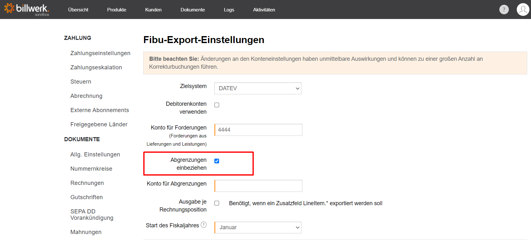Open Zahlungseinstellungen in sidebar

(x=100, y=53)
